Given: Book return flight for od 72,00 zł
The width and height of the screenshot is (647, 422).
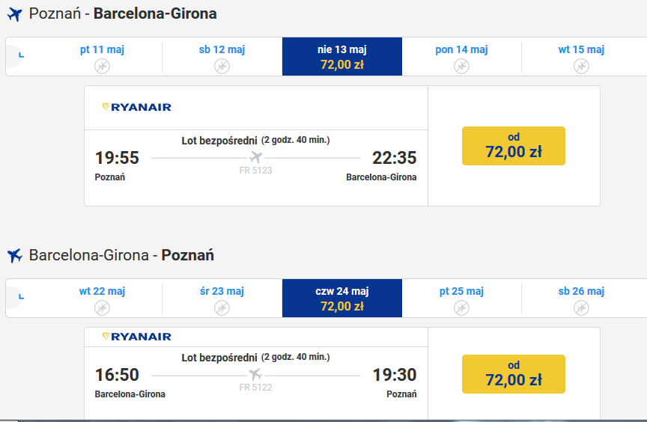Looking at the screenshot, I should 513,374.
